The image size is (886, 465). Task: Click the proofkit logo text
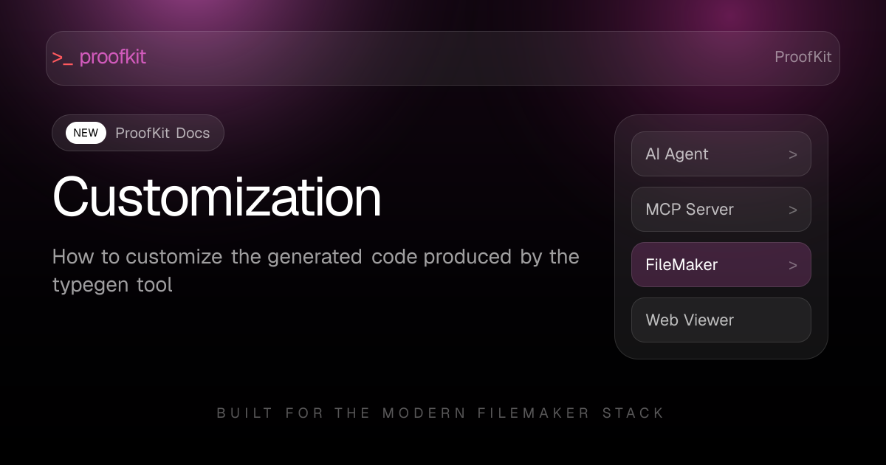coord(112,57)
